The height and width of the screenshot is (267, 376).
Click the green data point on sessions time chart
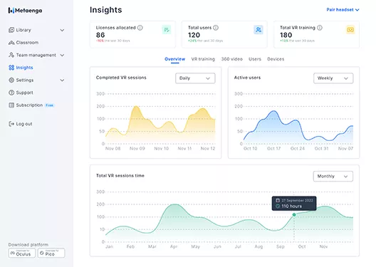tap(294, 215)
